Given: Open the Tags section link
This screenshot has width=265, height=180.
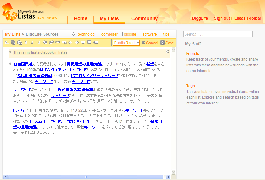Looking at the screenshot, I should [x=191, y=86].
